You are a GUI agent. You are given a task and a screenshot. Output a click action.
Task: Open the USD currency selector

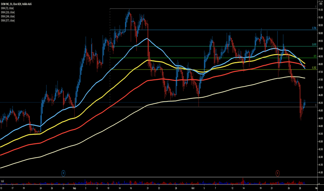[321, 4]
